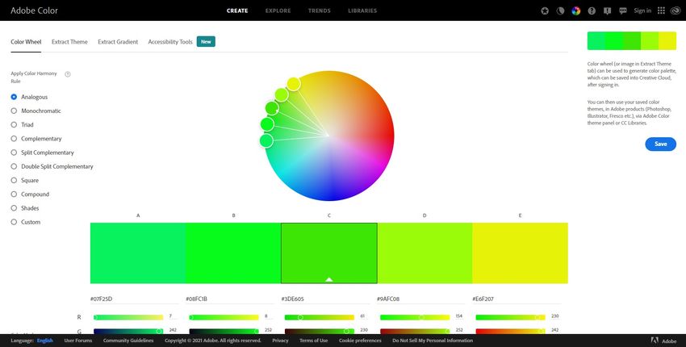Click the yellow handle on the color wheel
This screenshot has width=686, height=347.
tap(294, 84)
